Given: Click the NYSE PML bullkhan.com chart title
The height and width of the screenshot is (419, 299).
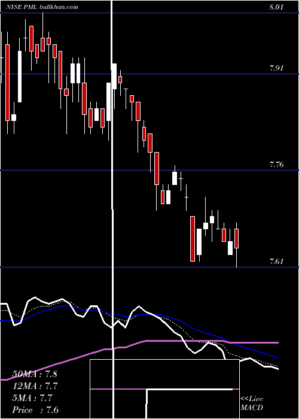Looking at the screenshot, I should pos(42,7).
